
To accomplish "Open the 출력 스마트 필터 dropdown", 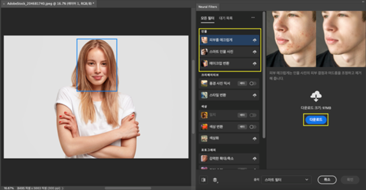I will tap(286, 180).
